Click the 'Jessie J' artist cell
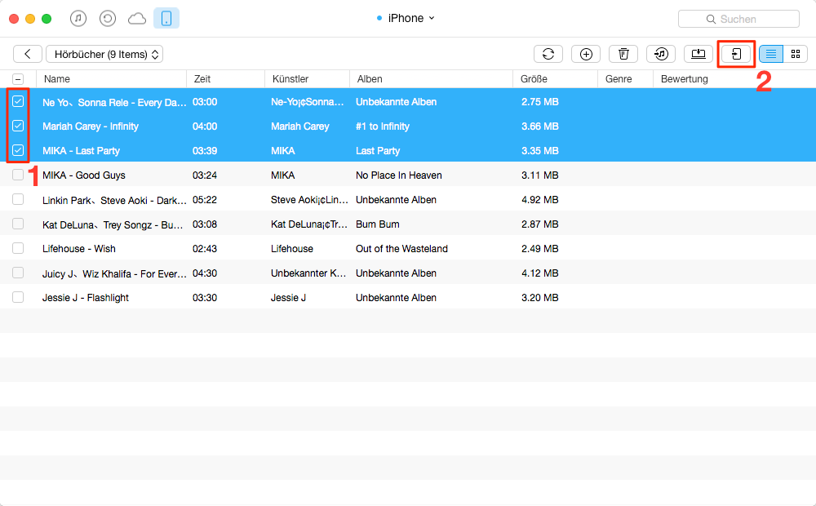Image resolution: width=816 pixels, height=506 pixels. pyautogui.click(x=288, y=298)
